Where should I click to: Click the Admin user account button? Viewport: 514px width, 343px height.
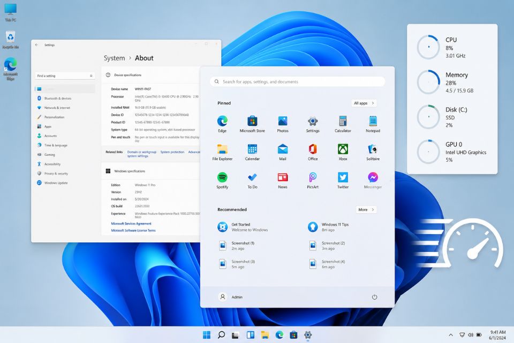tap(230, 297)
